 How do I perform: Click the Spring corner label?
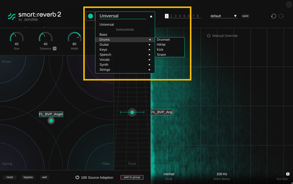tap(7, 164)
